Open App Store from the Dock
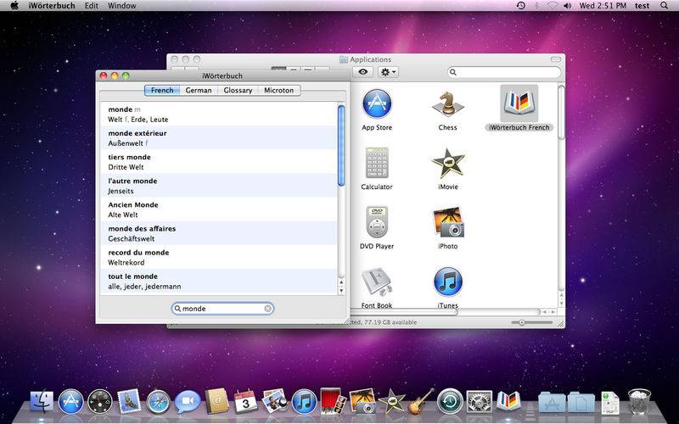The image size is (679, 424). 70,401
